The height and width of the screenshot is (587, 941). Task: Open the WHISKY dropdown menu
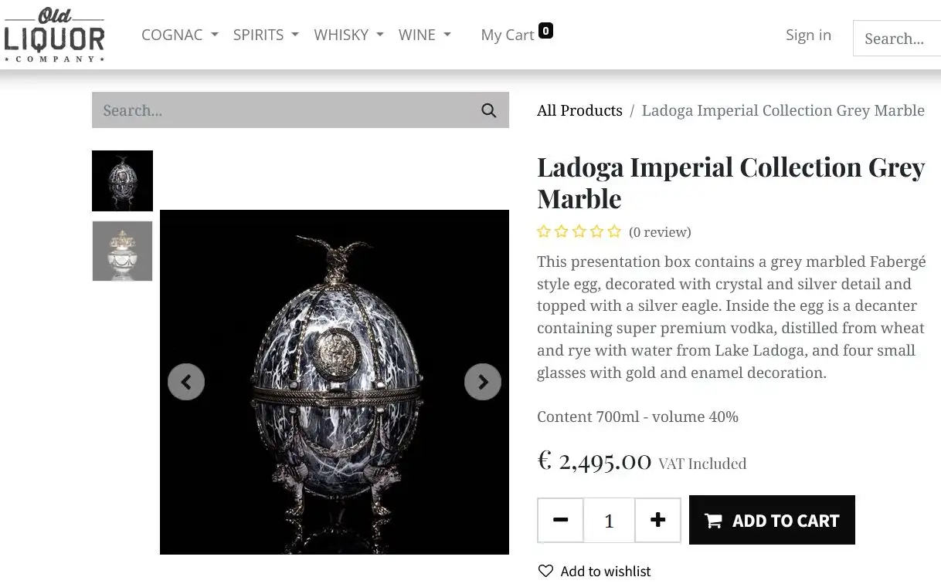click(348, 35)
